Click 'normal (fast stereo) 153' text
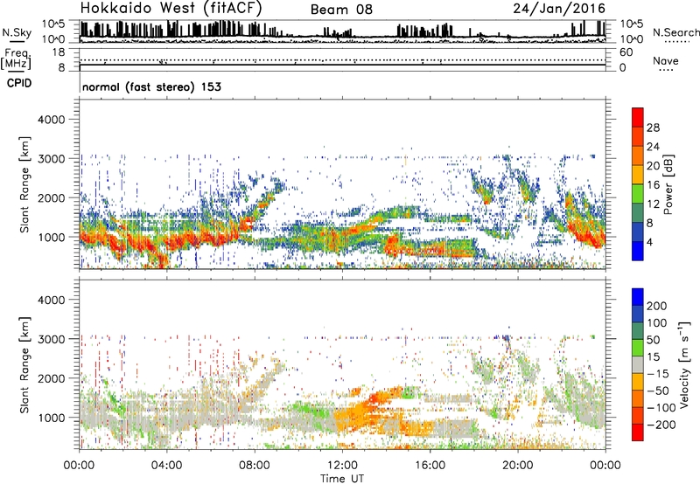Viewport: 700px width, 484px height. tap(151, 86)
